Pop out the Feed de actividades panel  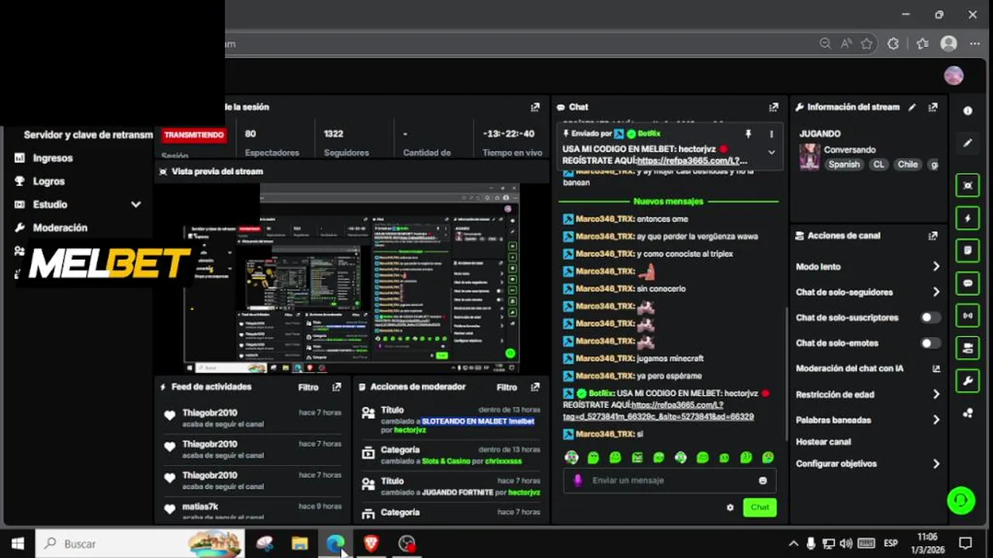[x=337, y=387]
